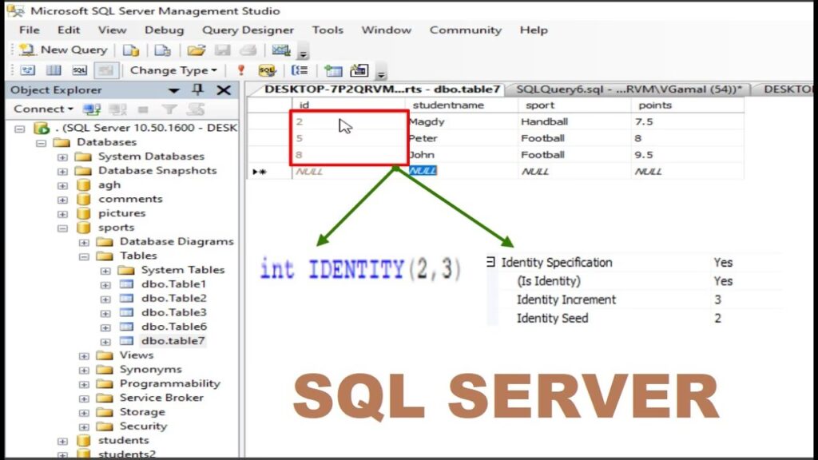Open the Connect dropdown in Object Explorer

click(43, 109)
